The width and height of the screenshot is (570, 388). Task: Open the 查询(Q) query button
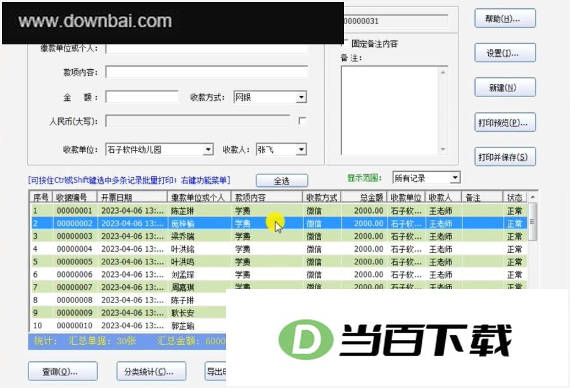tap(63, 372)
